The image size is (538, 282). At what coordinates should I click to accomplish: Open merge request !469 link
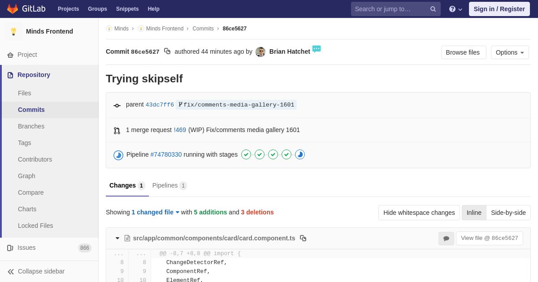click(180, 130)
